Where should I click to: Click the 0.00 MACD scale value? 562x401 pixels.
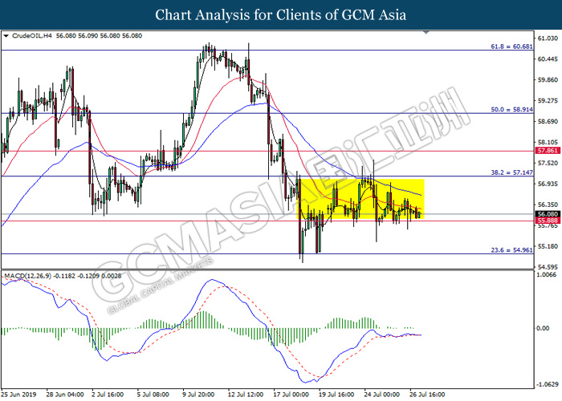point(544,328)
